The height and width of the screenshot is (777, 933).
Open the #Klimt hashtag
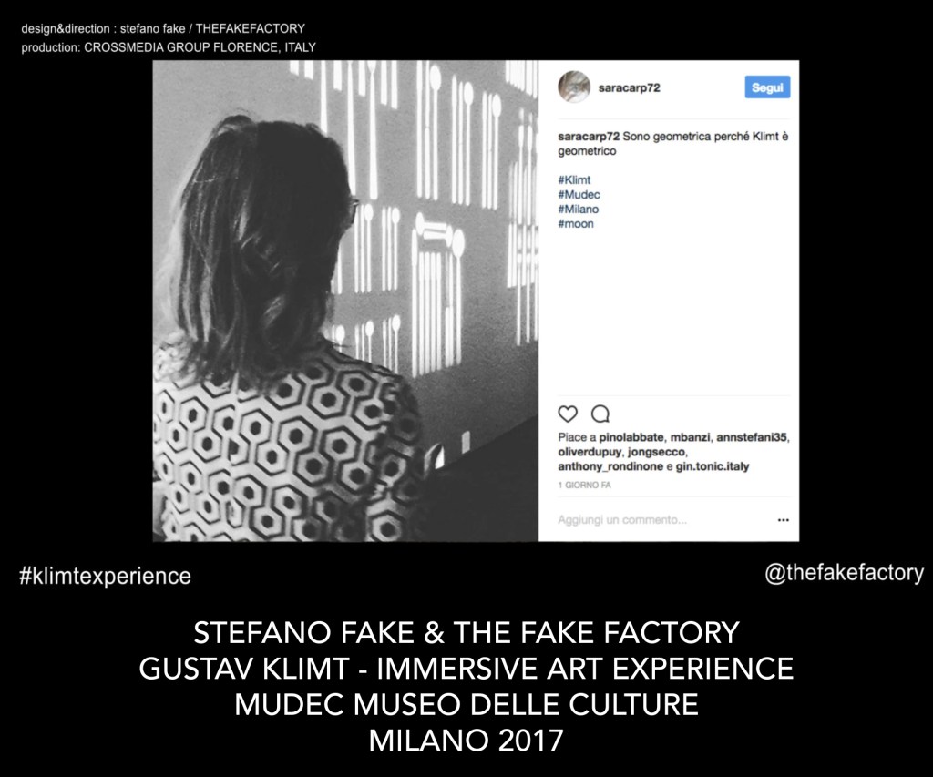(x=574, y=179)
